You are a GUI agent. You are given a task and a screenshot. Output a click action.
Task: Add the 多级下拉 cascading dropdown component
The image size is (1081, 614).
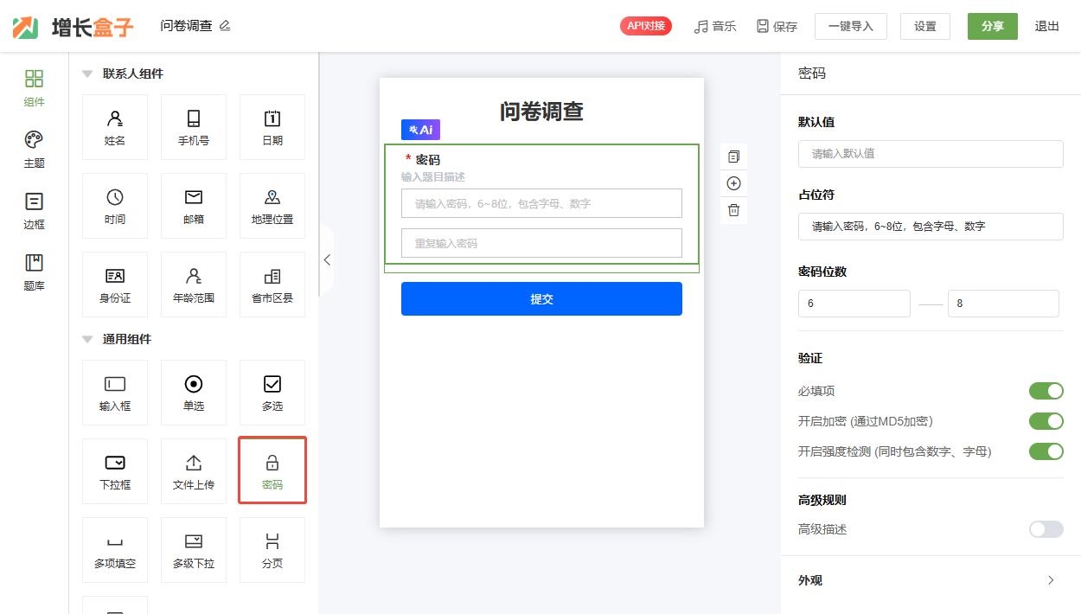194,550
